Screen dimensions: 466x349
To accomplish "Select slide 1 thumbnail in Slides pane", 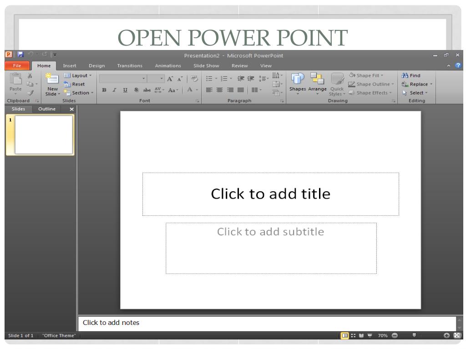I will [44, 135].
